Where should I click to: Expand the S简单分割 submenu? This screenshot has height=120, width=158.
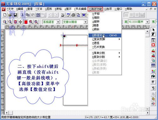click(105, 53)
